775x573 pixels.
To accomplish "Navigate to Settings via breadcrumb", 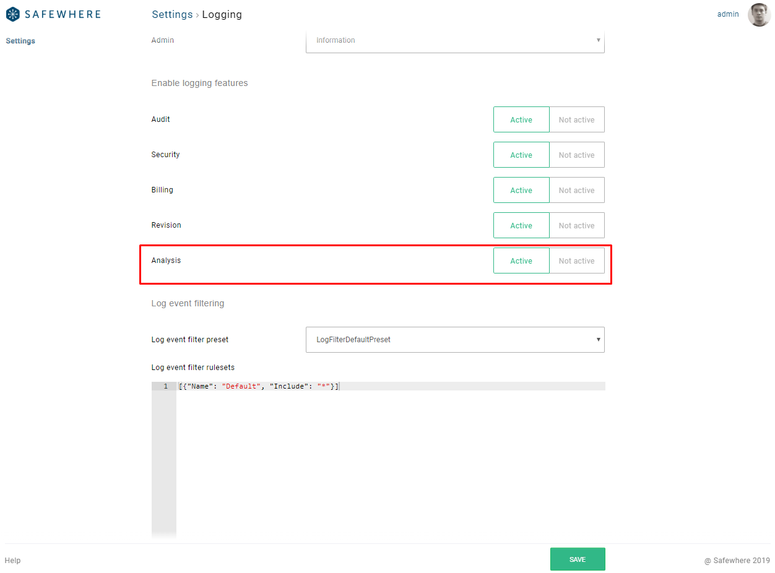I will point(172,14).
